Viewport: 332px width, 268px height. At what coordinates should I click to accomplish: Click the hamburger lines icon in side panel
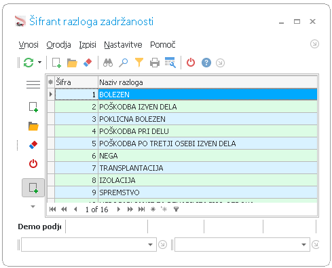point(33,84)
